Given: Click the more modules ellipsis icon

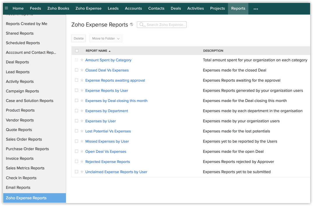Looking at the screenshot, I should point(256,9).
